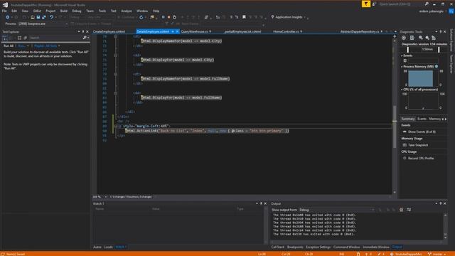Viewport: 455px width, 256px height.
Task: Open the Debug menu
Action: [x=77, y=11]
